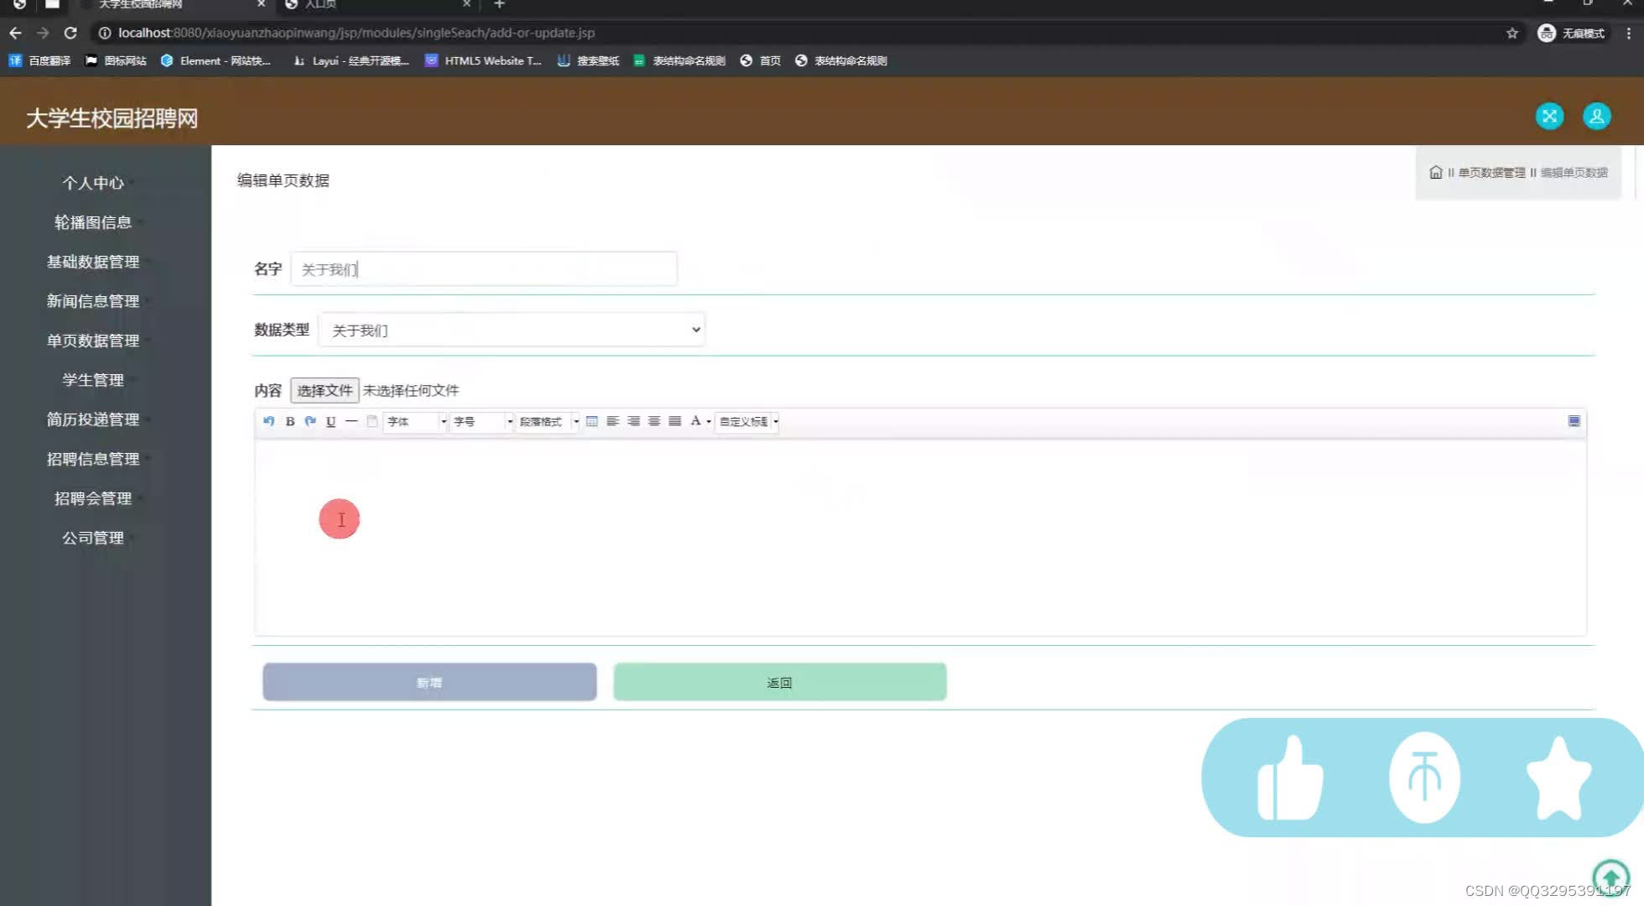Click the fullscreen toggle in brown header
The height and width of the screenshot is (906, 1644).
(1549, 117)
